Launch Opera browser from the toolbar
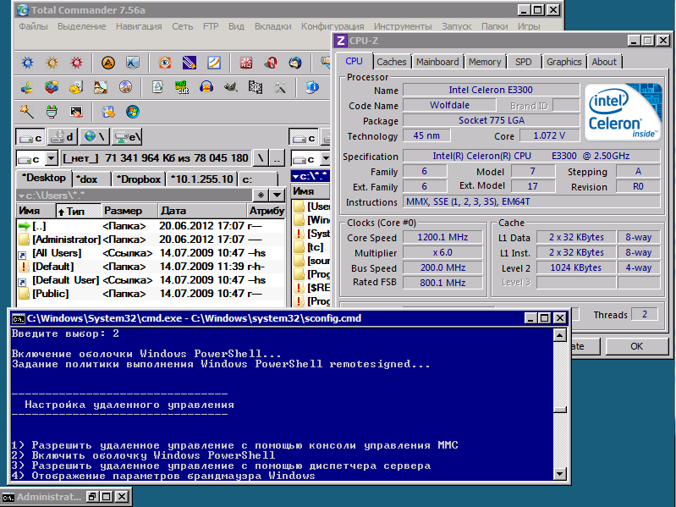 pos(270,63)
